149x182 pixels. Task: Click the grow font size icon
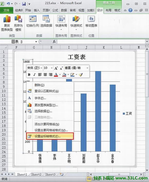point(56,68)
